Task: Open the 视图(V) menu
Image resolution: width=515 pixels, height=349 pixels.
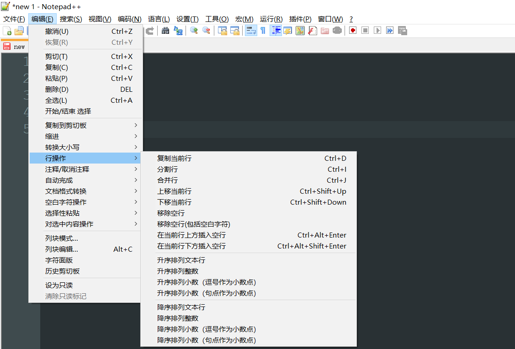Action: (100, 19)
